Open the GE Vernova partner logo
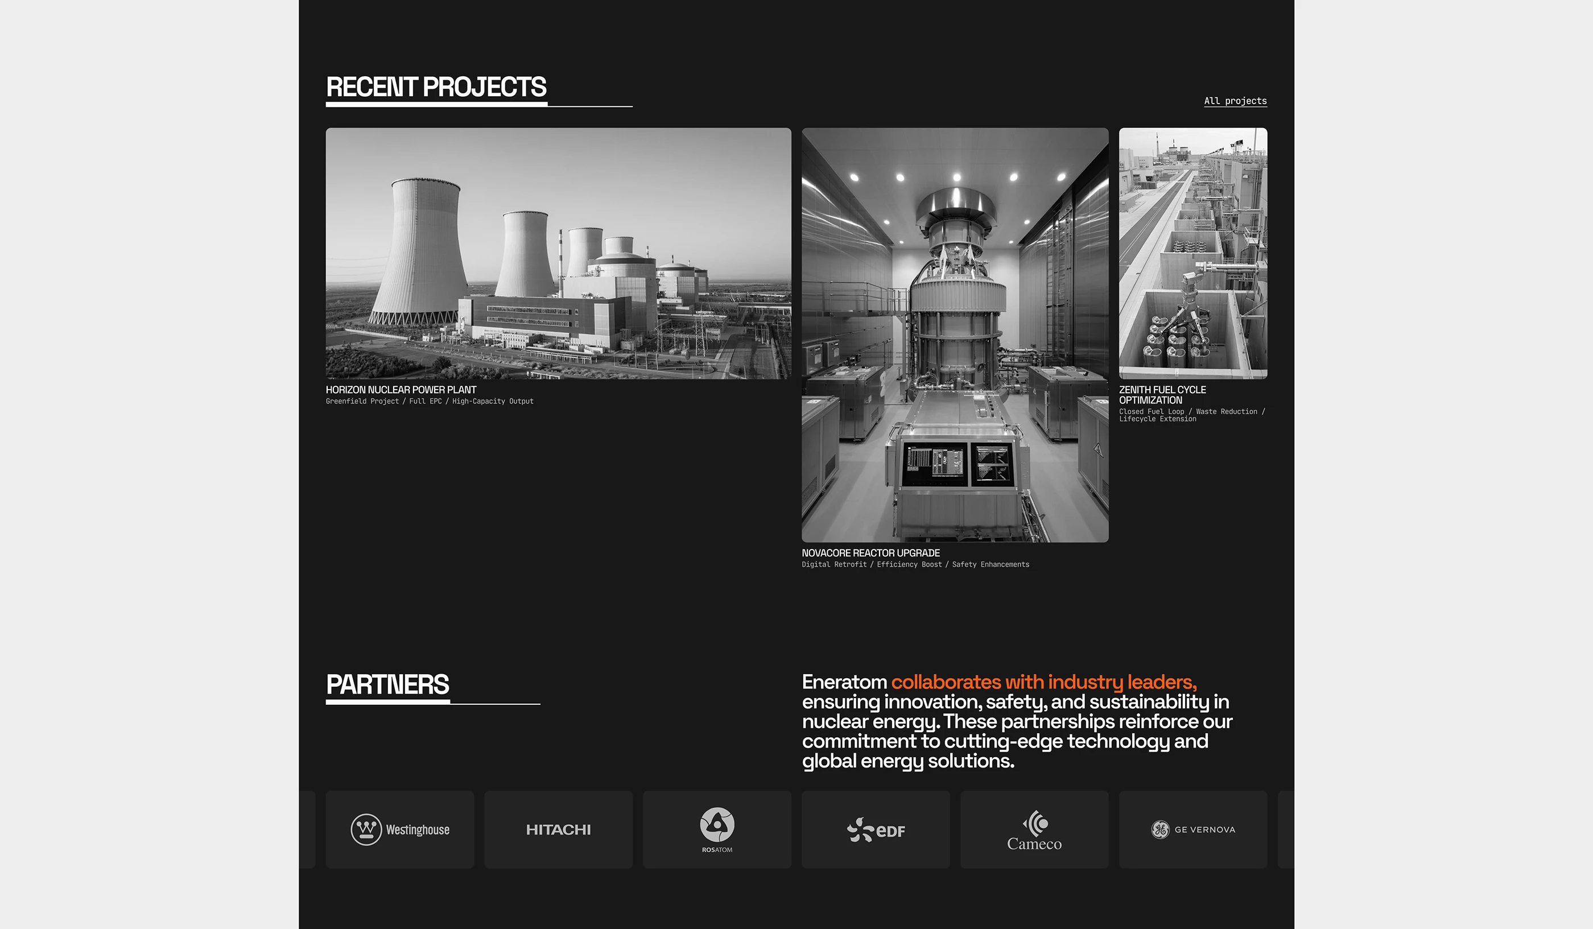The height and width of the screenshot is (929, 1593). 1193,829
